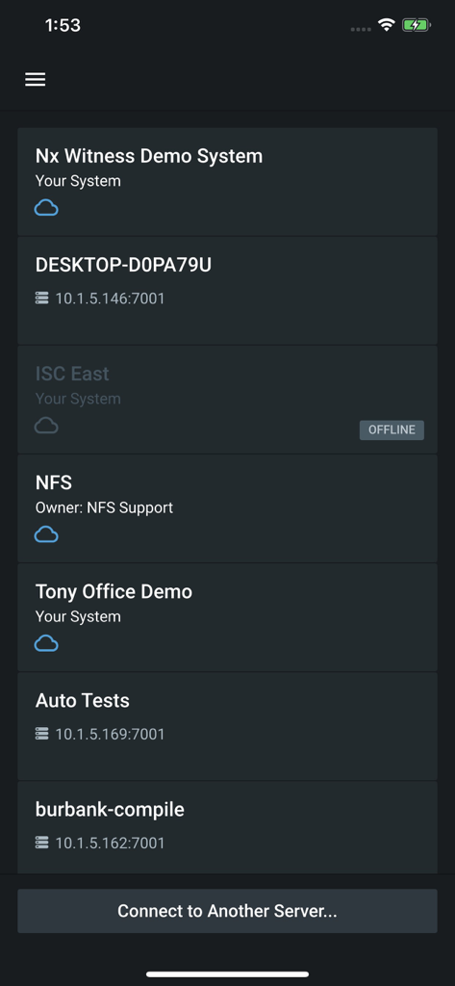Tap Owner: NFS Support label
Viewport: 455px width, 986px height.
104,507
